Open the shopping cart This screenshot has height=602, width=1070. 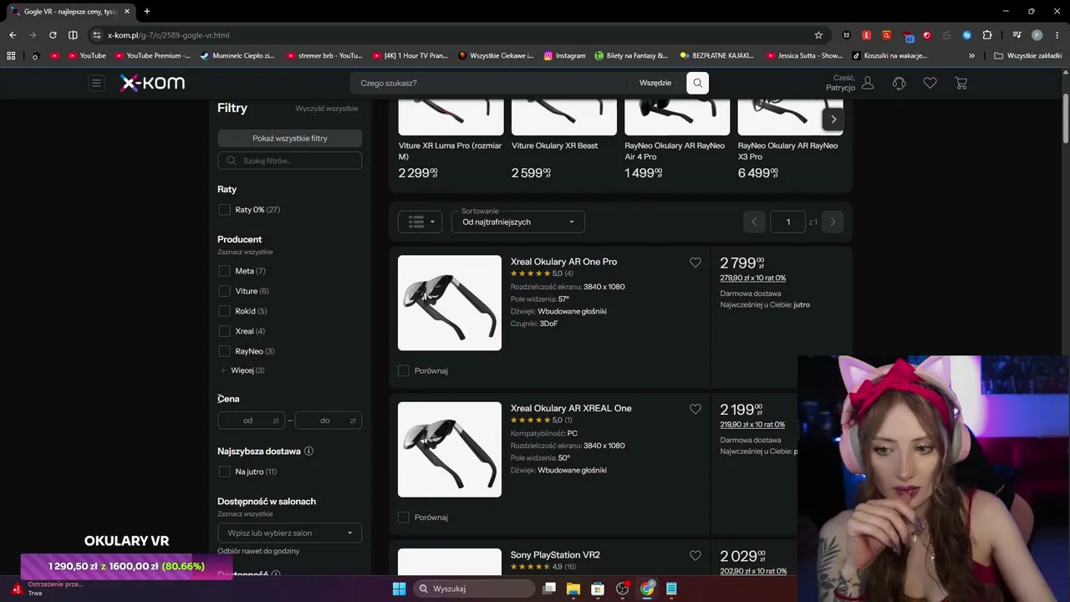click(x=960, y=83)
